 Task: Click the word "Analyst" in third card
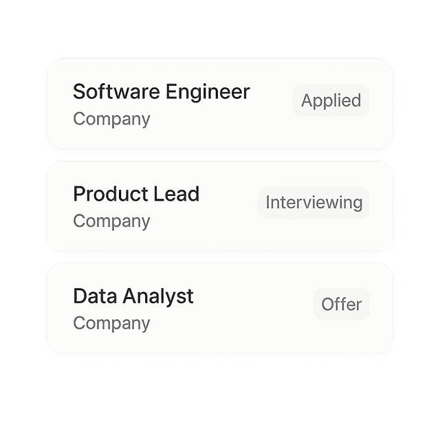(158, 296)
